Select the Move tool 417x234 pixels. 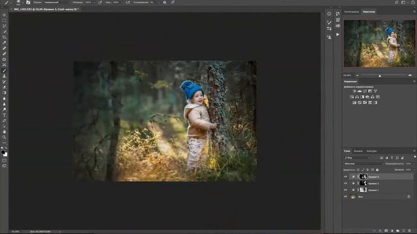pos(5,15)
